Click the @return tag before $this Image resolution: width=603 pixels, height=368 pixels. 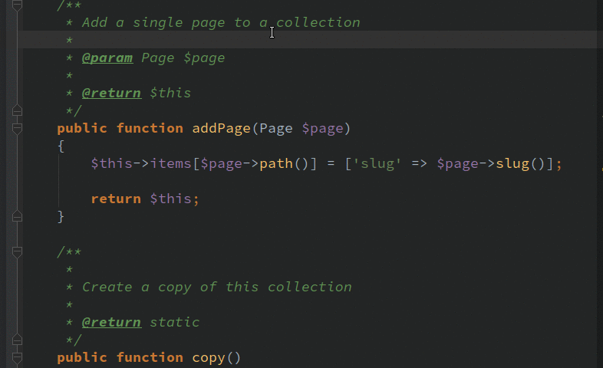pyautogui.click(x=111, y=93)
